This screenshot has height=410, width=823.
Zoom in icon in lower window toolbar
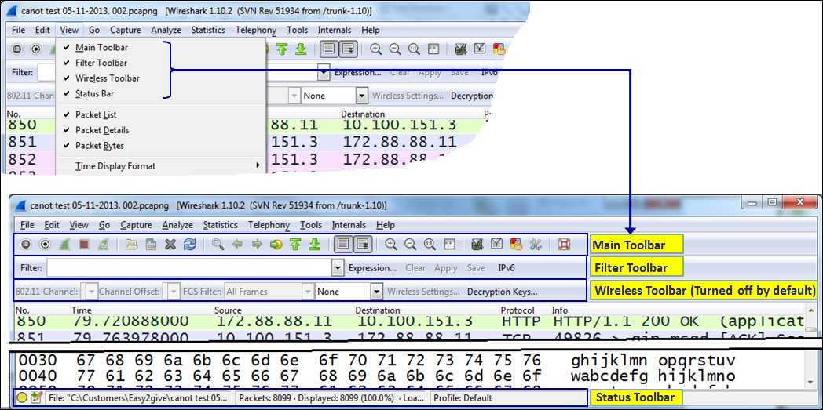click(390, 244)
